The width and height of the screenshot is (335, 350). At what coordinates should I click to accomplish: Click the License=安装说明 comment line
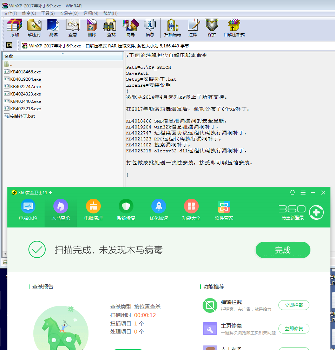click(148, 85)
